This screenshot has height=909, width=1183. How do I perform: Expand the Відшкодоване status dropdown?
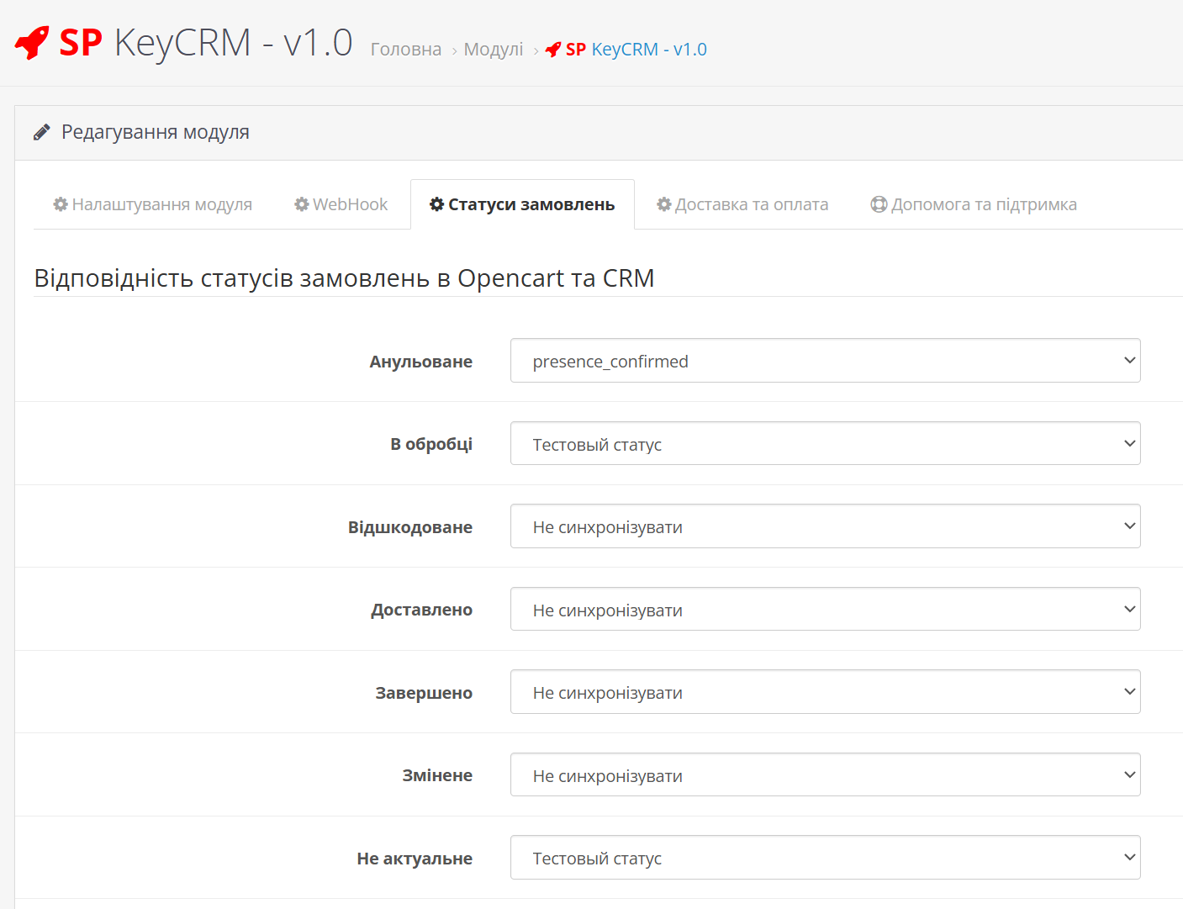click(x=825, y=526)
